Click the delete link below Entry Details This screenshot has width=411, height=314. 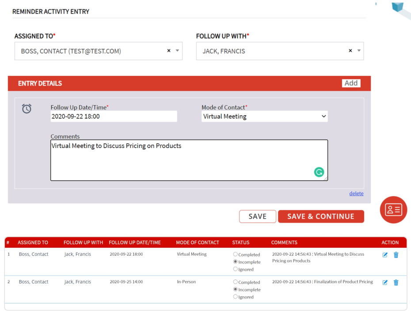coord(356,193)
